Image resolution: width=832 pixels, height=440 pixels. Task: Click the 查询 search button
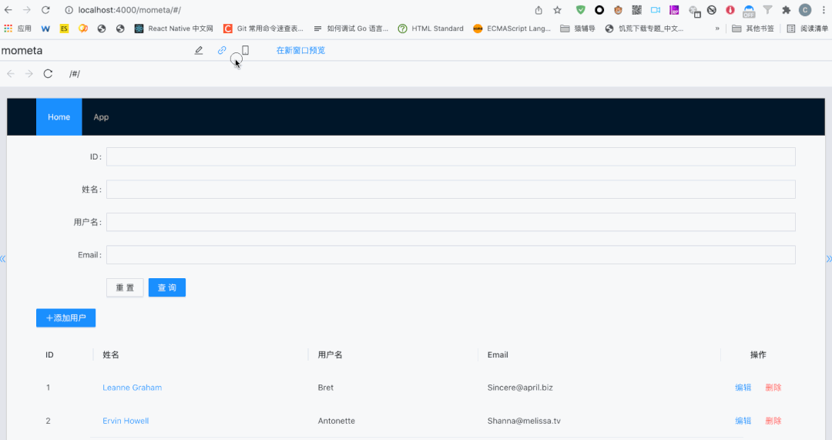pyautogui.click(x=167, y=287)
